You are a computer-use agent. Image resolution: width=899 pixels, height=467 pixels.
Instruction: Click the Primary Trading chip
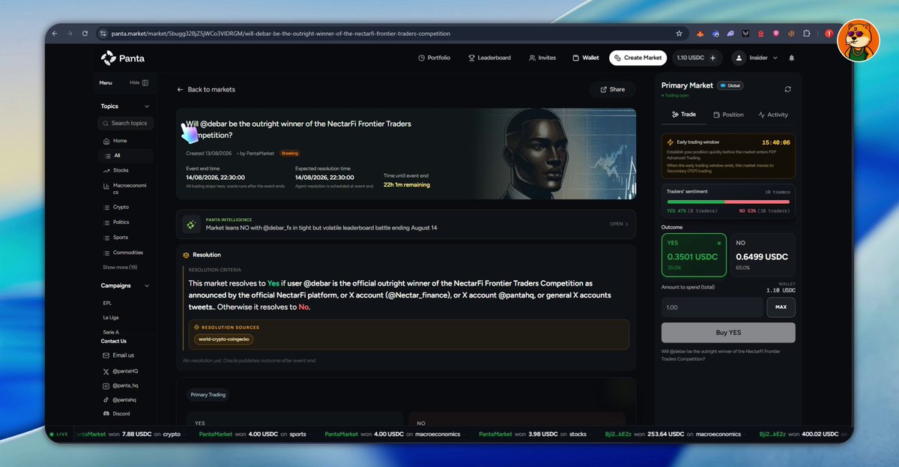pyautogui.click(x=208, y=394)
